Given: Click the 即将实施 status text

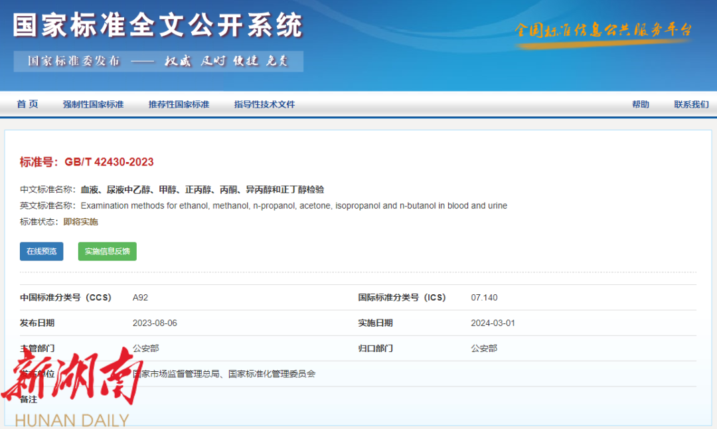Looking at the screenshot, I should [80, 222].
